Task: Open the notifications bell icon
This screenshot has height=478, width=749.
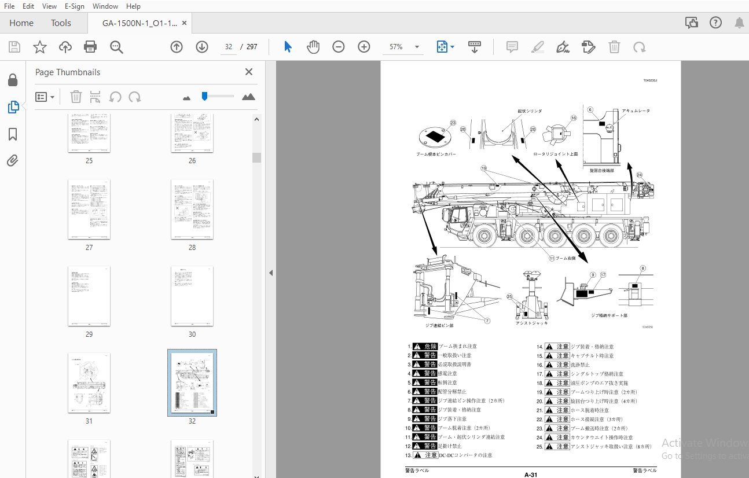Action: point(739,23)
